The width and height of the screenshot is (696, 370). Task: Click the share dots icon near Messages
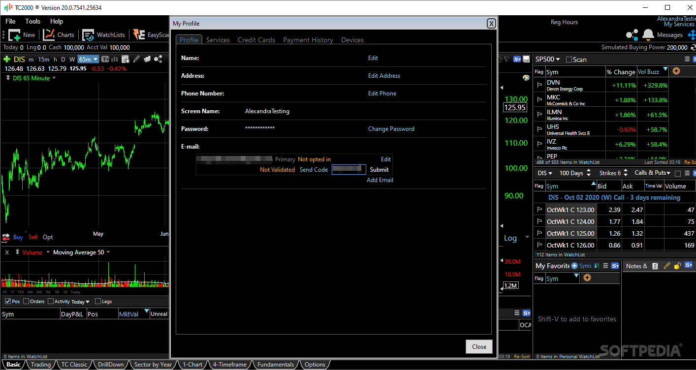click(x=632, y=34)
